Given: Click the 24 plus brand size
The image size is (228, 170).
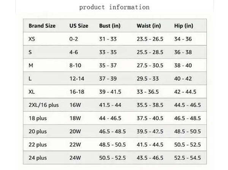Looking at the screenshot, I should pos(38,158).
